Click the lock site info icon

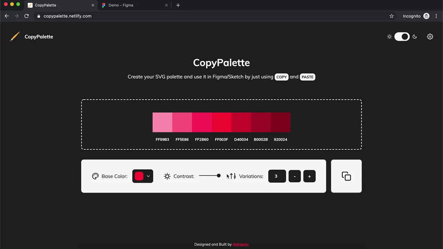click(39, 16)
